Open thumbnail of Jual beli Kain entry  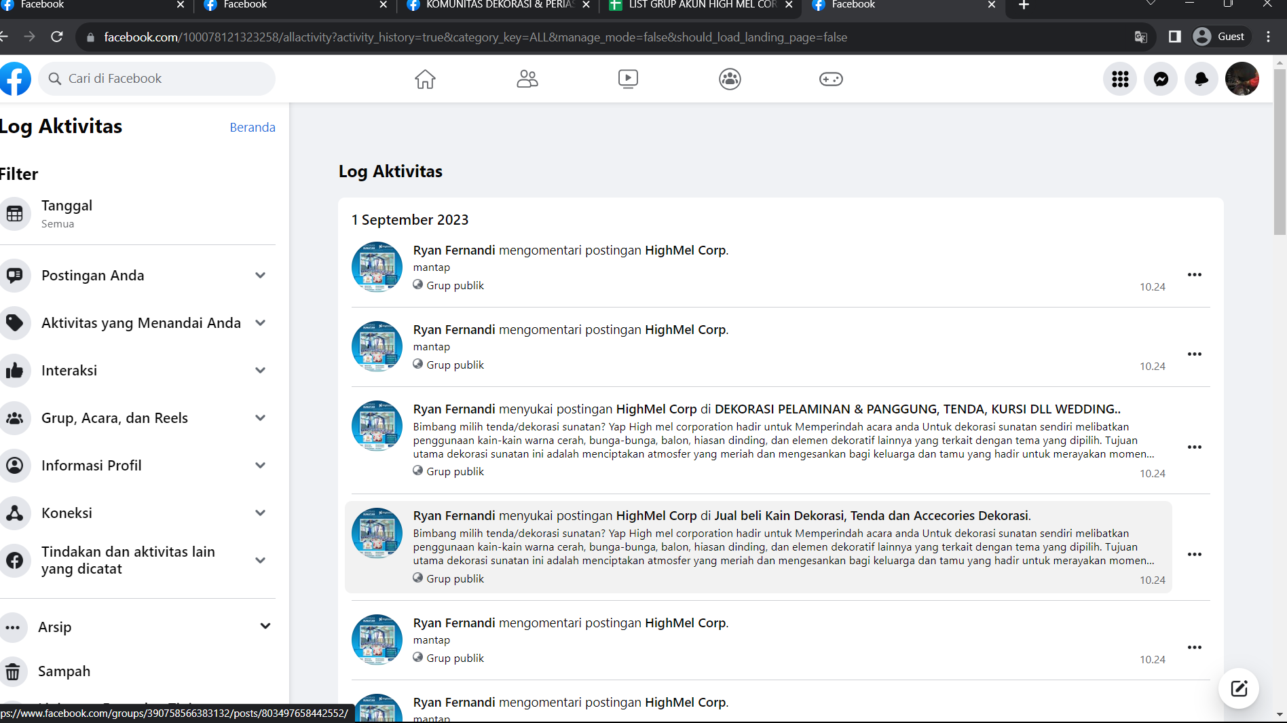pos(377,534)
